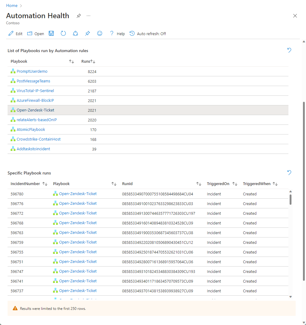
Task: Open the more options ellipsis beside the title
Action: pyautogui.click(x=88, y=16)
